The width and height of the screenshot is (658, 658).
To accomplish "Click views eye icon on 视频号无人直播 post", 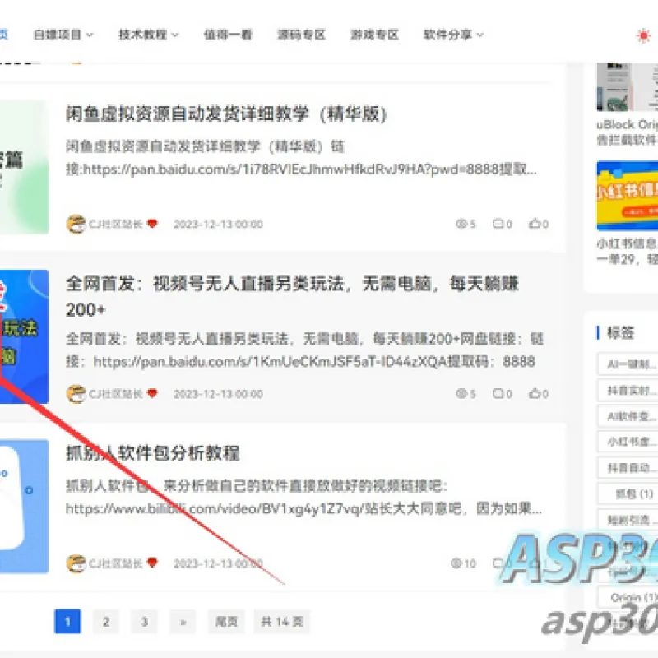I will pos(461,394).
